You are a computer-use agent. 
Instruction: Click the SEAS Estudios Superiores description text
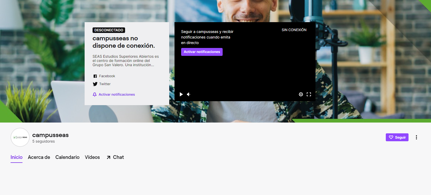[126, 61]
